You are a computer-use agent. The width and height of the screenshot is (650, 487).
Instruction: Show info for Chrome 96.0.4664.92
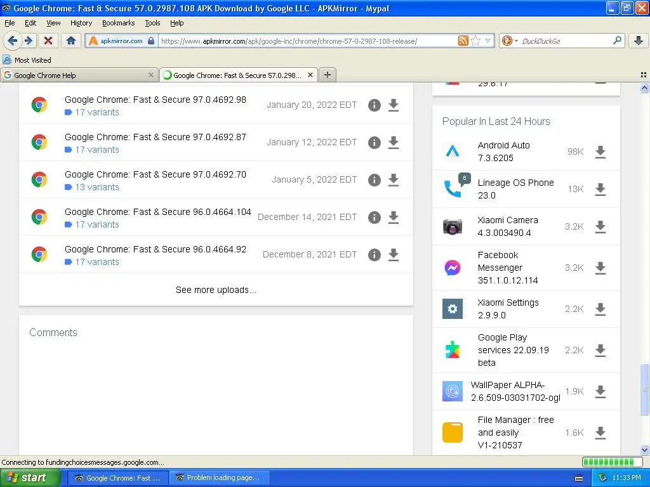(375, 255)
